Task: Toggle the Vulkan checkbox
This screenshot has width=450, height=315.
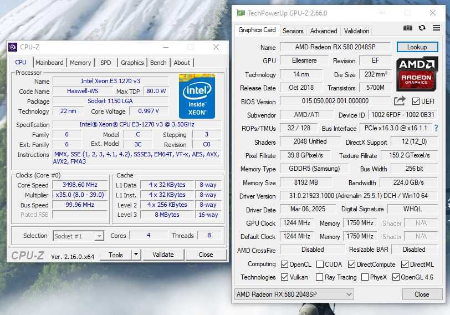Action: 284,277
